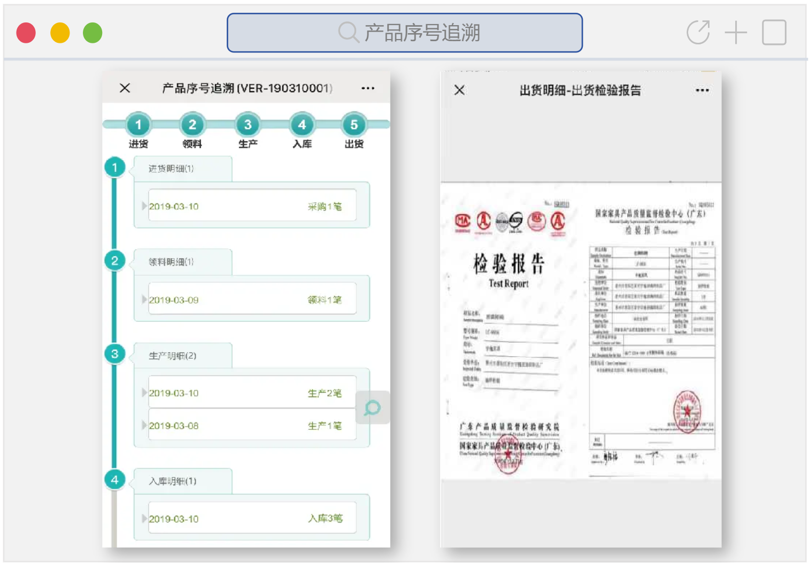Jump to step 4 入库 stage

(x=302, y=126)
